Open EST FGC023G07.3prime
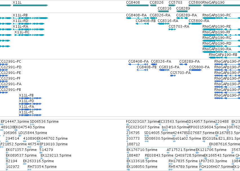 click(x=143, y=122)
